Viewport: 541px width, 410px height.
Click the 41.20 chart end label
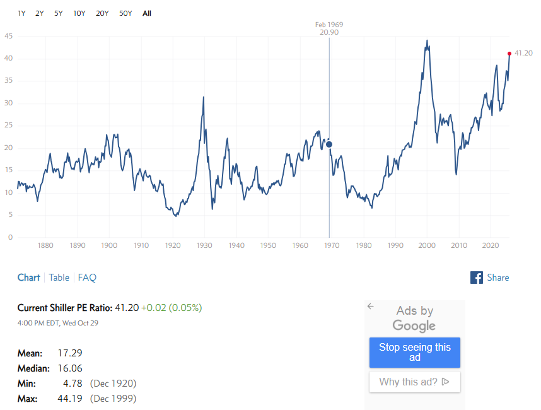point(523,54)
